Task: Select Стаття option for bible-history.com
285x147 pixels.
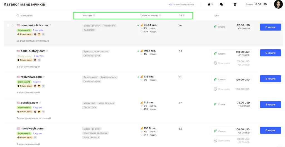Action: point(232,54)
